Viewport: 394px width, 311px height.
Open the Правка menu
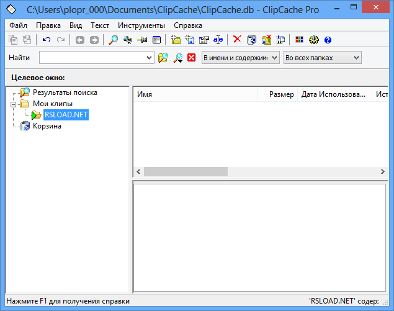coord(48,25)
